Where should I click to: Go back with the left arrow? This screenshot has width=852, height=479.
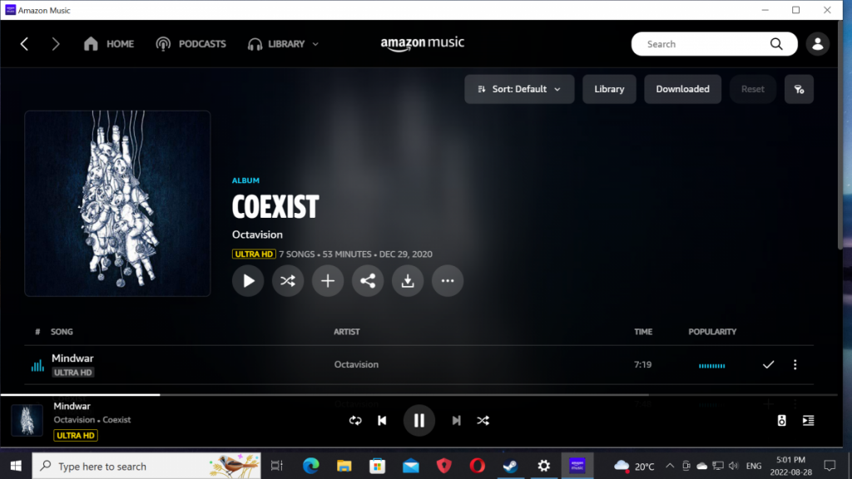pos(24,44)
